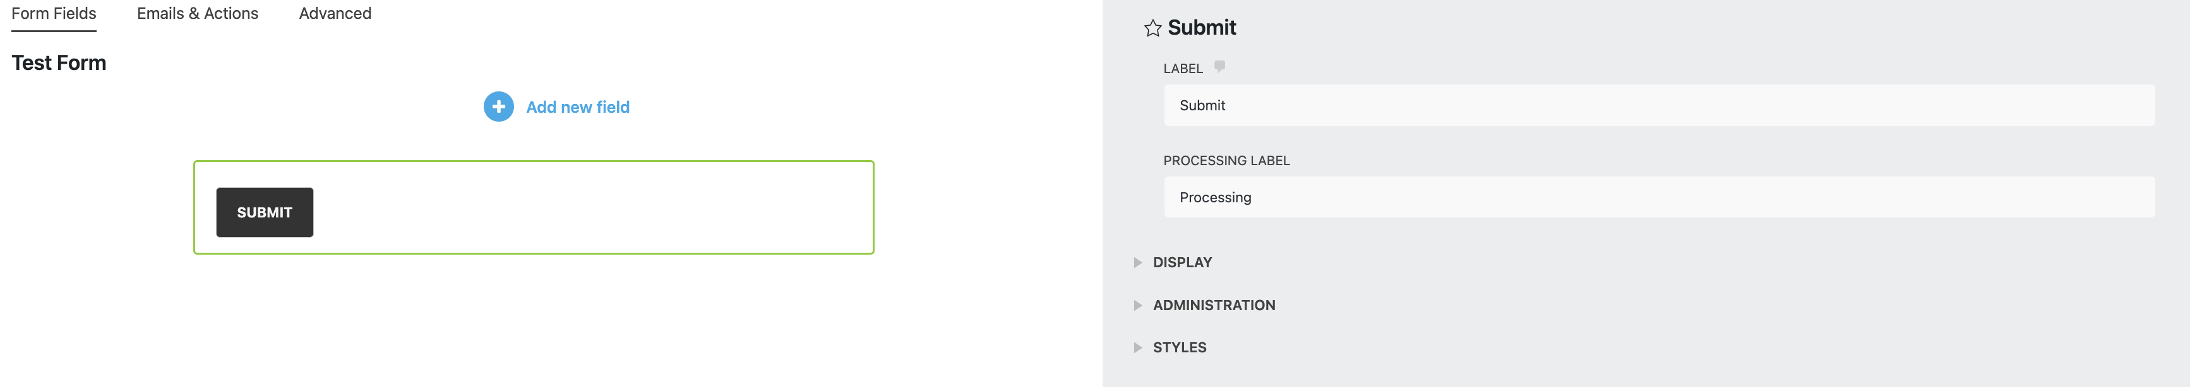Switch to the Emails & Actions tab
Screen dimensions: 2190x387
click(x=196, y=13)
